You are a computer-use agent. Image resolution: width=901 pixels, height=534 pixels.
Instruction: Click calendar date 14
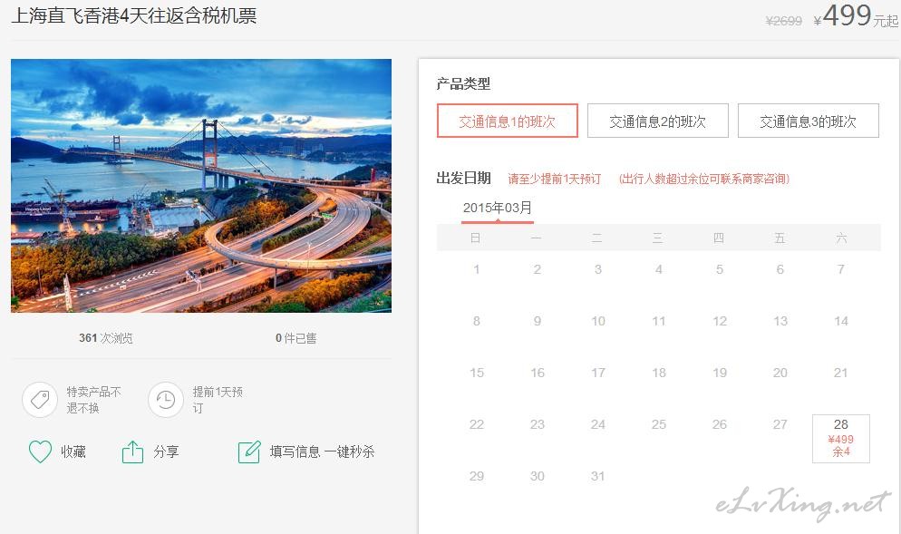840,321
